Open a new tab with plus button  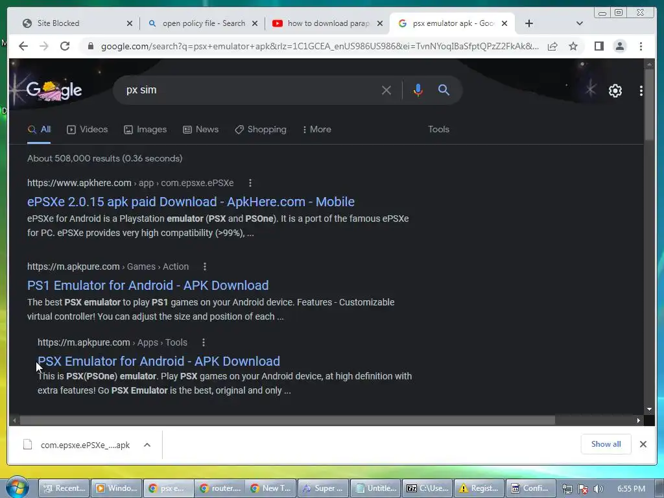click(529, 23)
